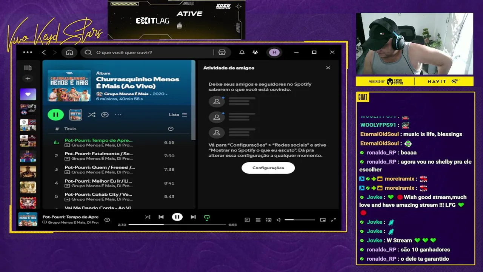
Task: Open the Now Playing view icon
Action: 247,219
